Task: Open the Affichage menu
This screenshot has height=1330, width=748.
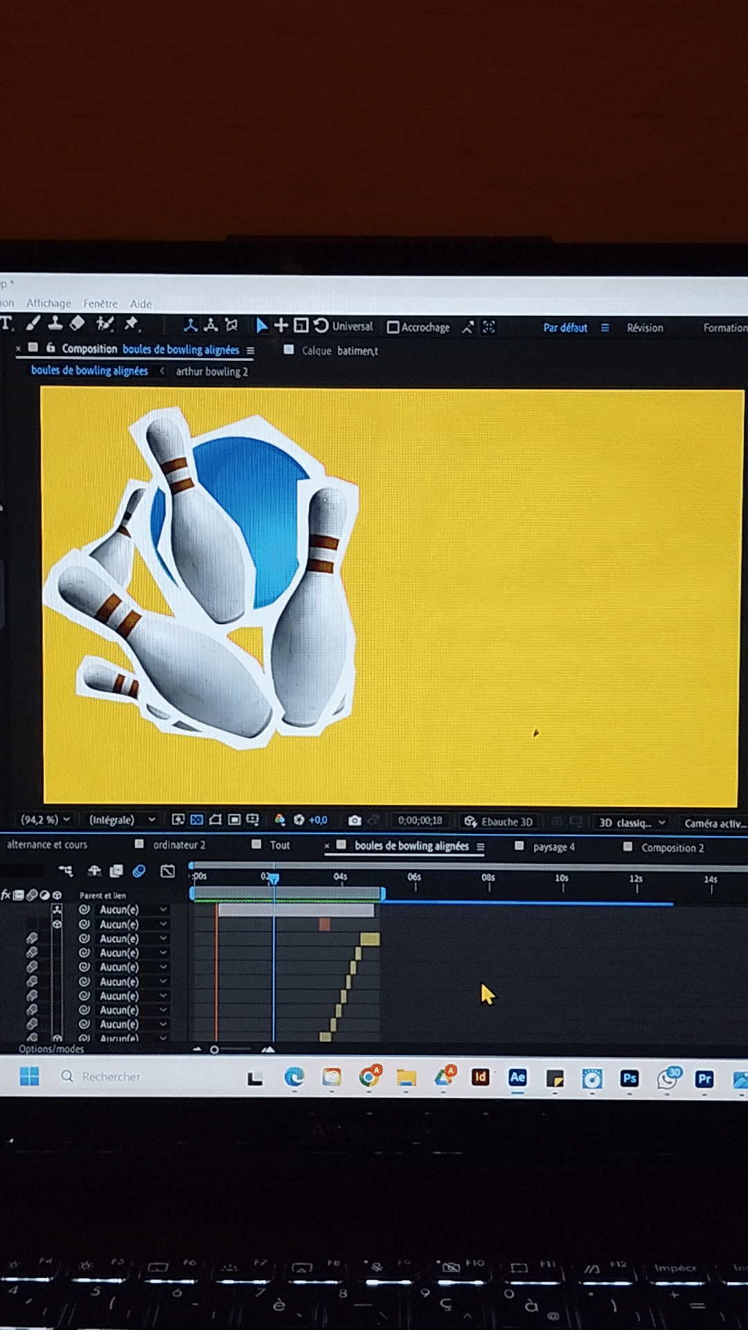Action: click(x=48, y=303)
